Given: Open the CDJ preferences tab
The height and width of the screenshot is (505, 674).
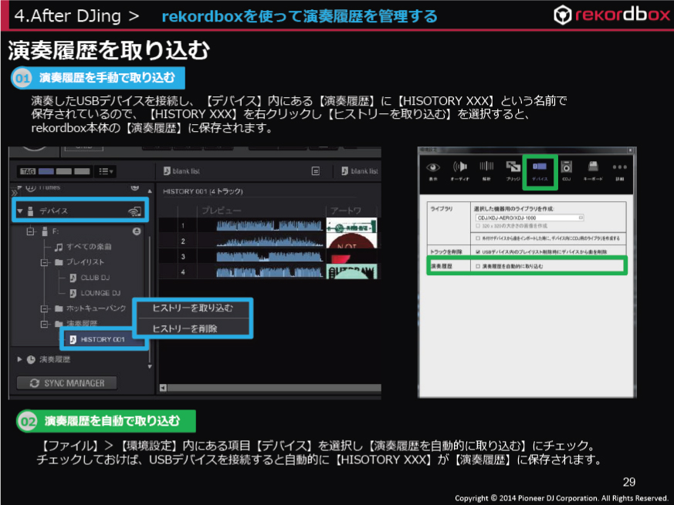Looking at the screenshot, I should [x=566, y=171].
